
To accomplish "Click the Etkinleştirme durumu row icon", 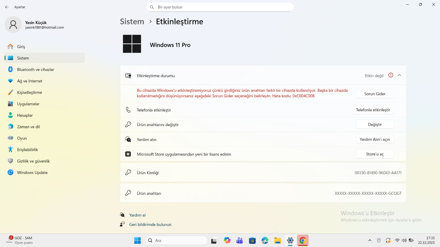I will click(128, 76).
